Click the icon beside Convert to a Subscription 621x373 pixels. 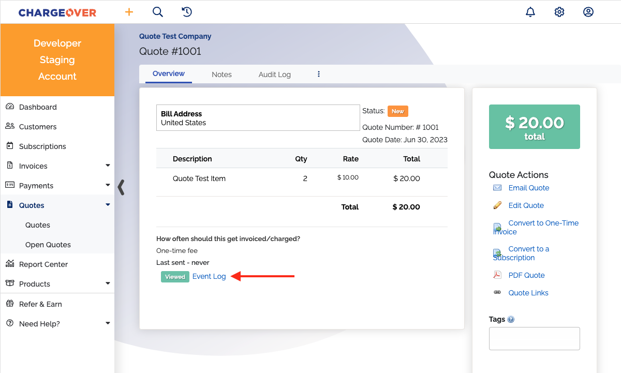click(x=497, y=253)
